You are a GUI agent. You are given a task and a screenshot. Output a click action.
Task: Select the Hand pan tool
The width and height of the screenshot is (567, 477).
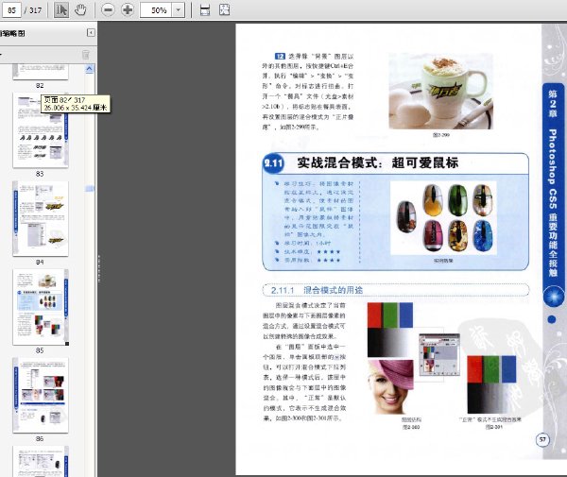tap(80, 9)
